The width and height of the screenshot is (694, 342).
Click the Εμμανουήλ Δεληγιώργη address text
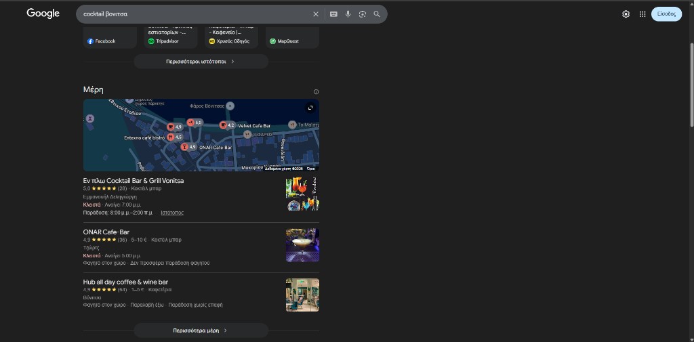tap(110, 197)
